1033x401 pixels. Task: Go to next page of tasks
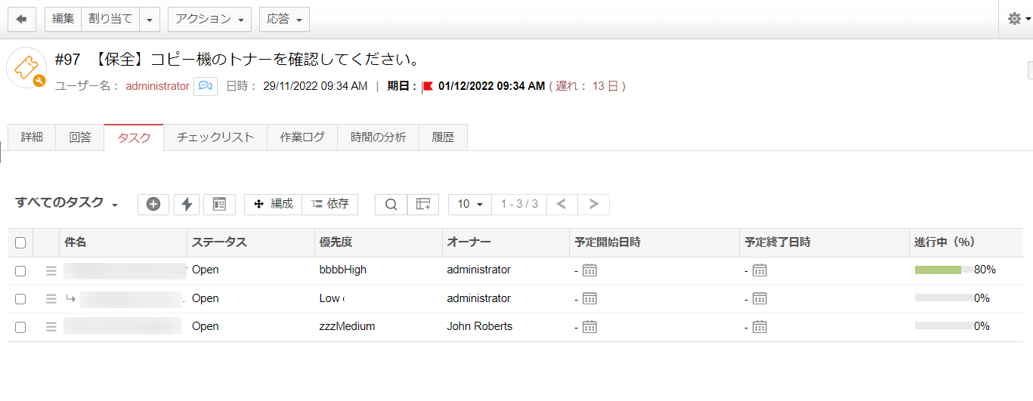(x=594, y=204)
